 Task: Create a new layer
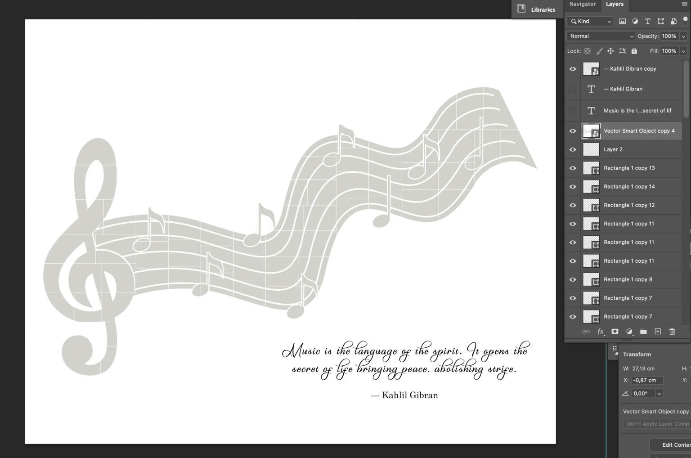click(x=657, y=332)
